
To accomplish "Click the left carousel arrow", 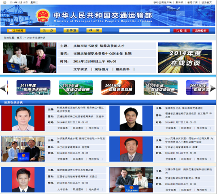I will tap(3, 88).
